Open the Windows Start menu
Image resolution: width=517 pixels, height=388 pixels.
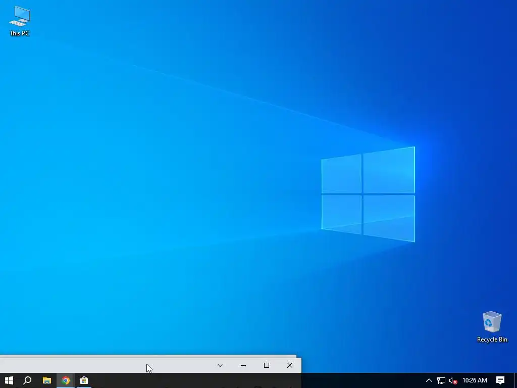tap(9, 380)
